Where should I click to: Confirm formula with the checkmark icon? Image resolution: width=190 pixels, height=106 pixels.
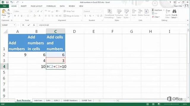point(28,25)
